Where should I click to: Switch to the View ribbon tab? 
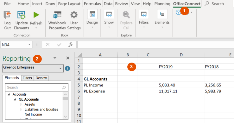coord(135,4)
